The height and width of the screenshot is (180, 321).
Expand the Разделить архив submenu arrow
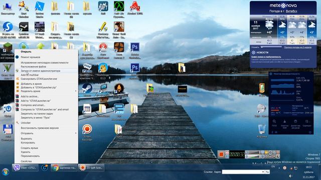76,91
